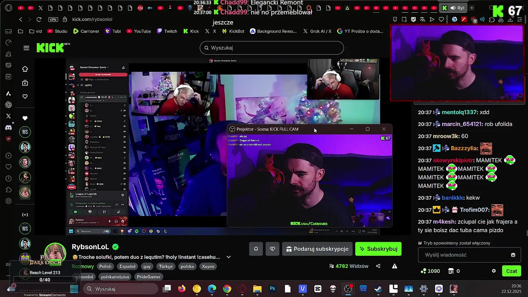Image resolution: width=528 pixels, height=297 pixels.
Task: Open the X icon in Opera sidebar
Action: click(8, 116)
